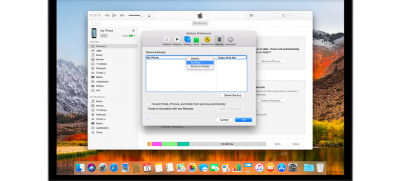Choose Show in Finder menu entry
Screen dimensions: 408x181
pos(200,67)
